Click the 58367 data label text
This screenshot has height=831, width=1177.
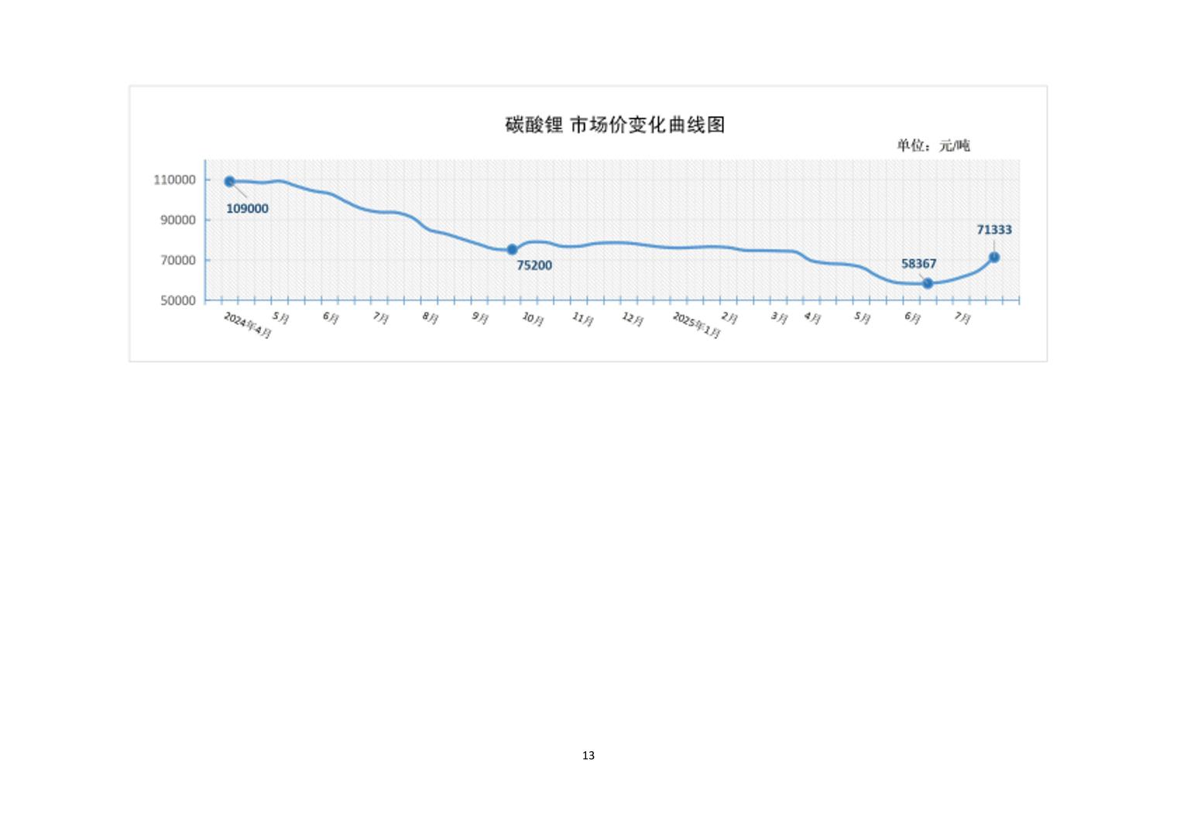(x=918, y=264)
